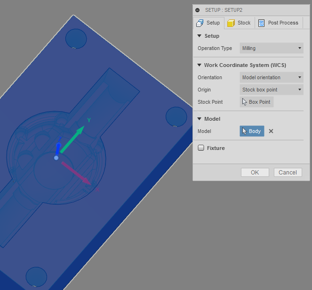
Task: Click the 'Operation Type' label
Action: (x=215, y=48)
